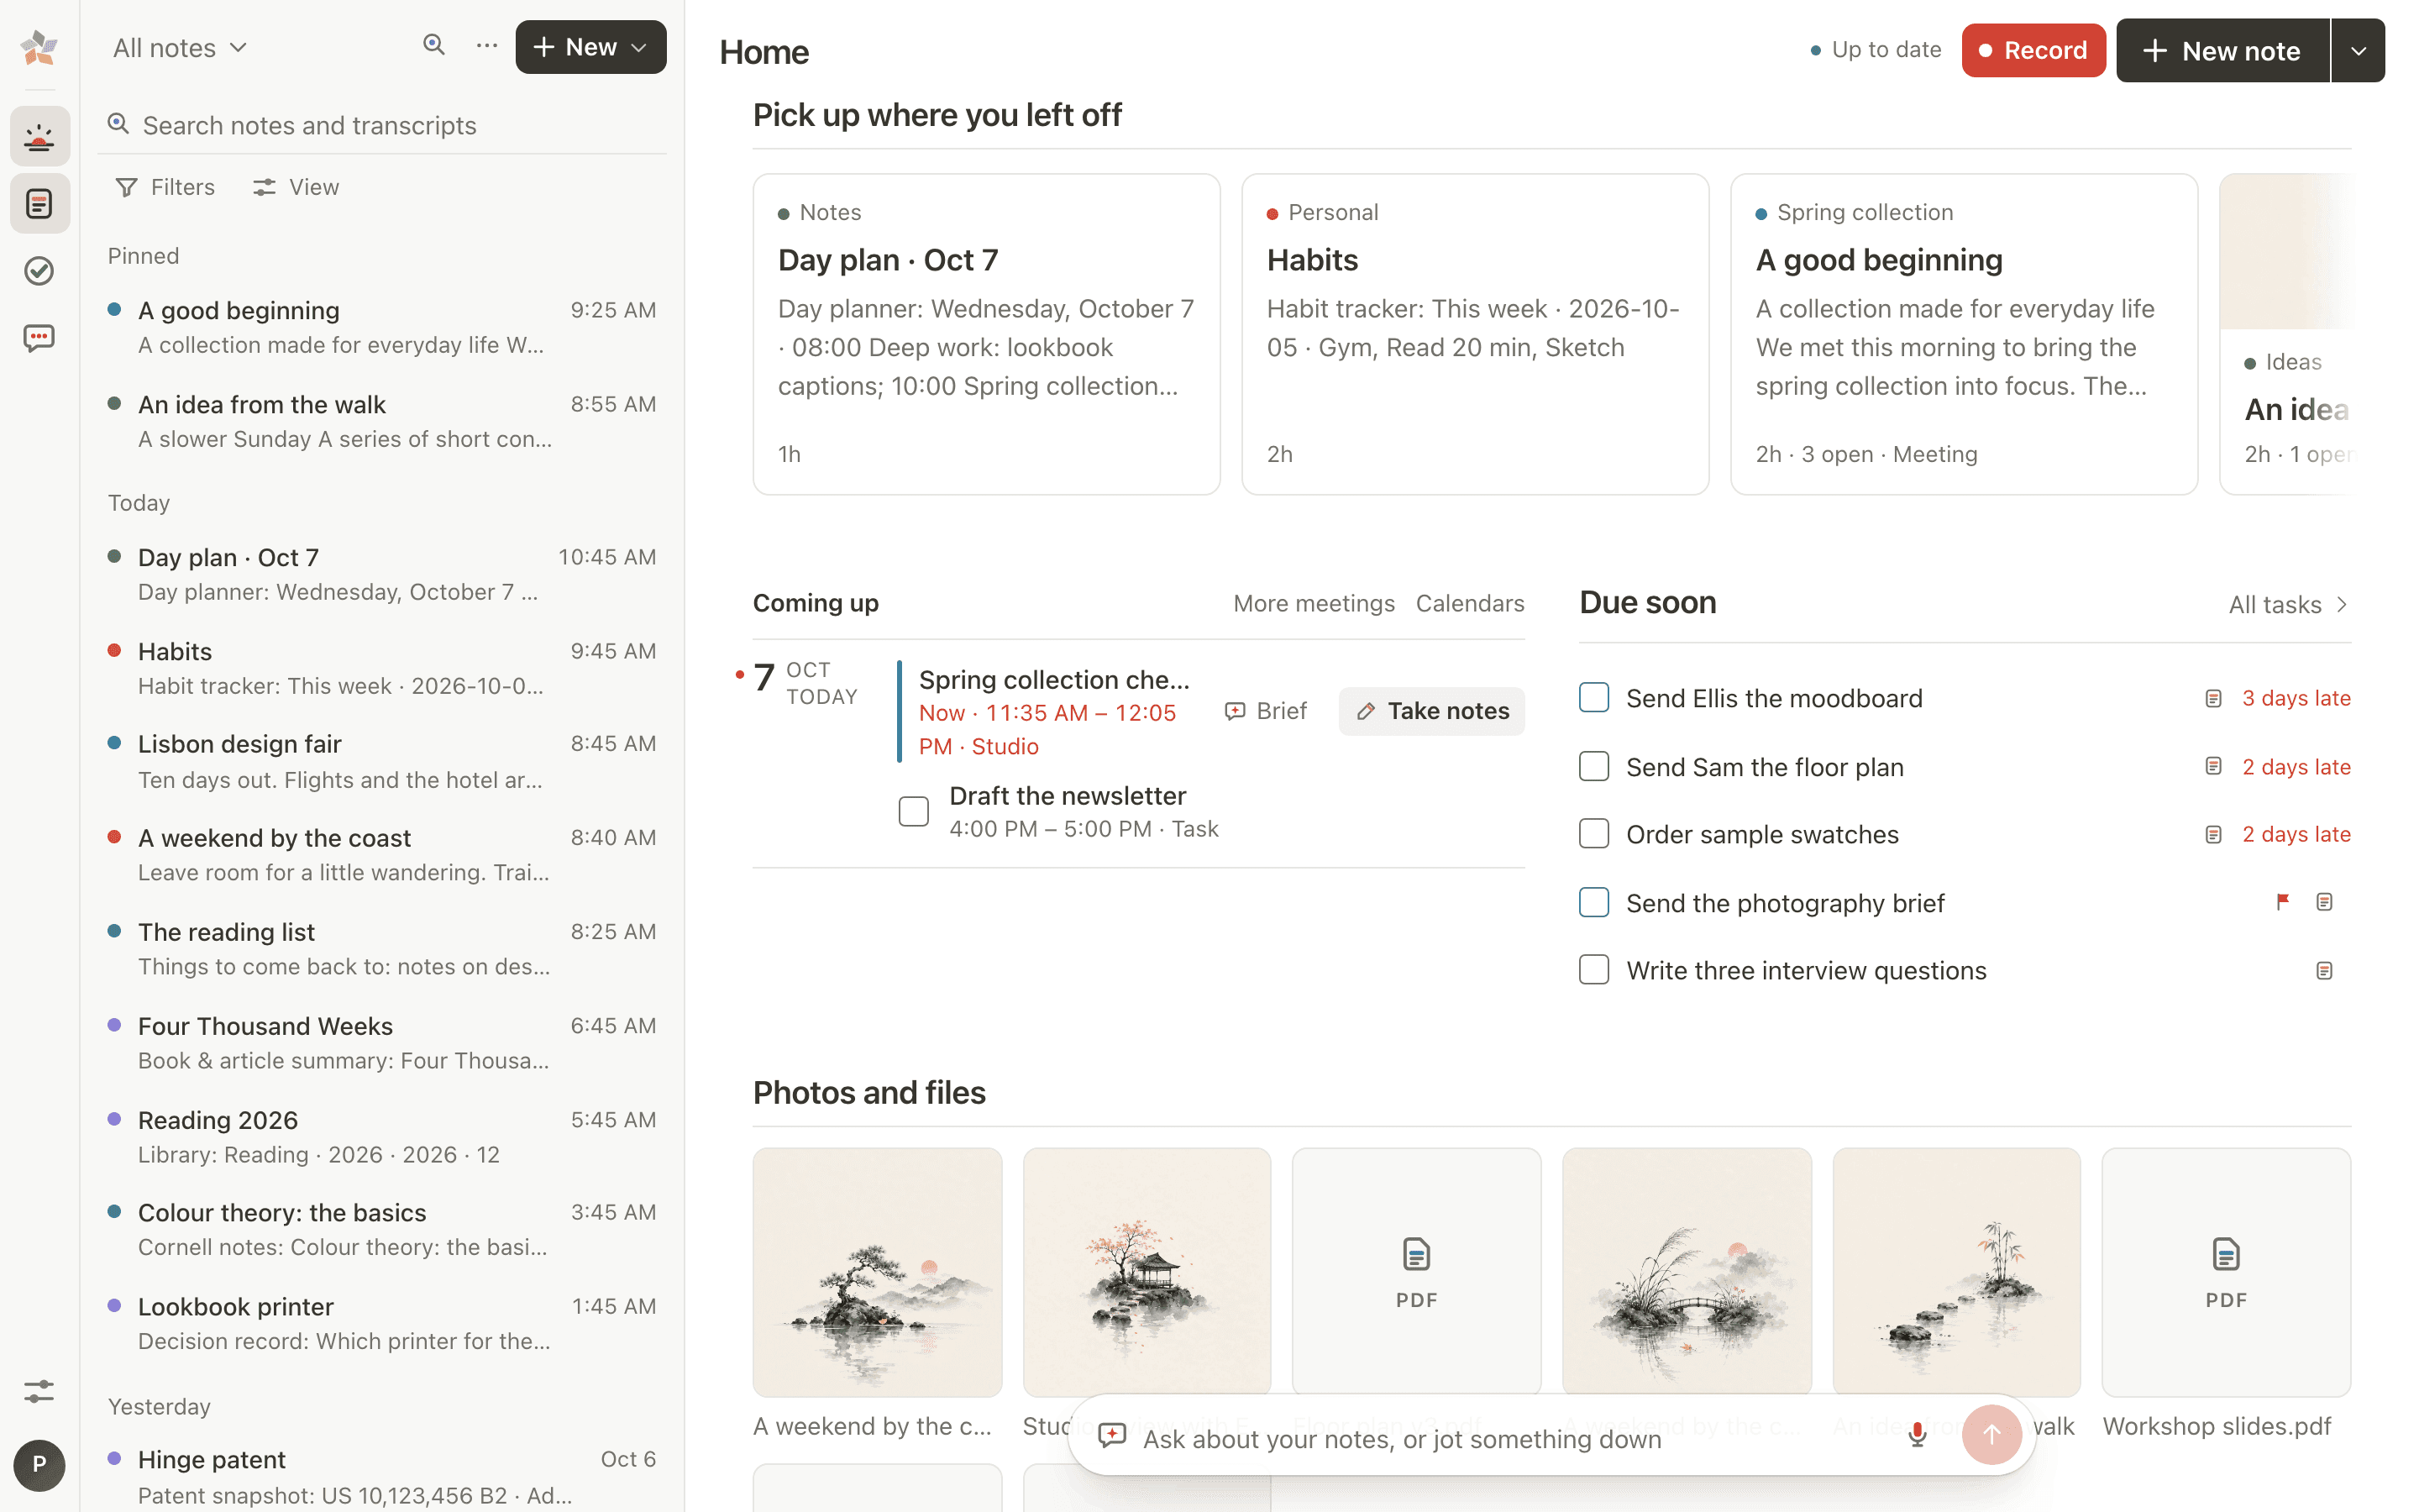
Task: Expand the All notes dropdown
Action: point(180,48)
